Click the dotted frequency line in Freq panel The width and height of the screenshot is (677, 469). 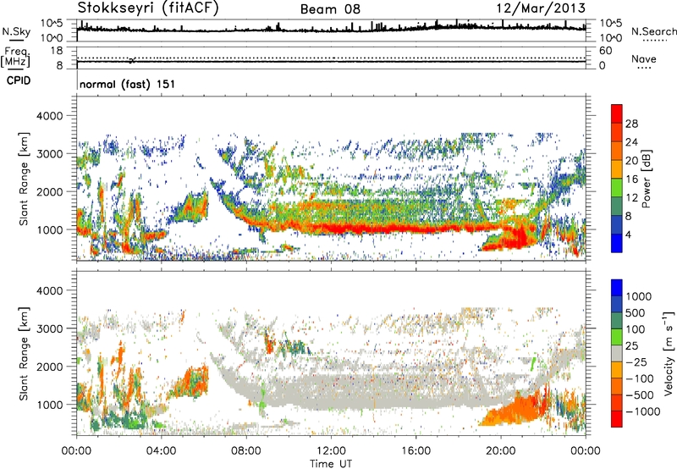coord(331,58)
